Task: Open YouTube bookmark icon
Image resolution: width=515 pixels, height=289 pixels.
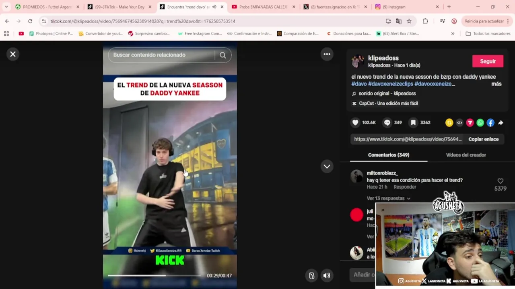Action: [x=21, y=34]
